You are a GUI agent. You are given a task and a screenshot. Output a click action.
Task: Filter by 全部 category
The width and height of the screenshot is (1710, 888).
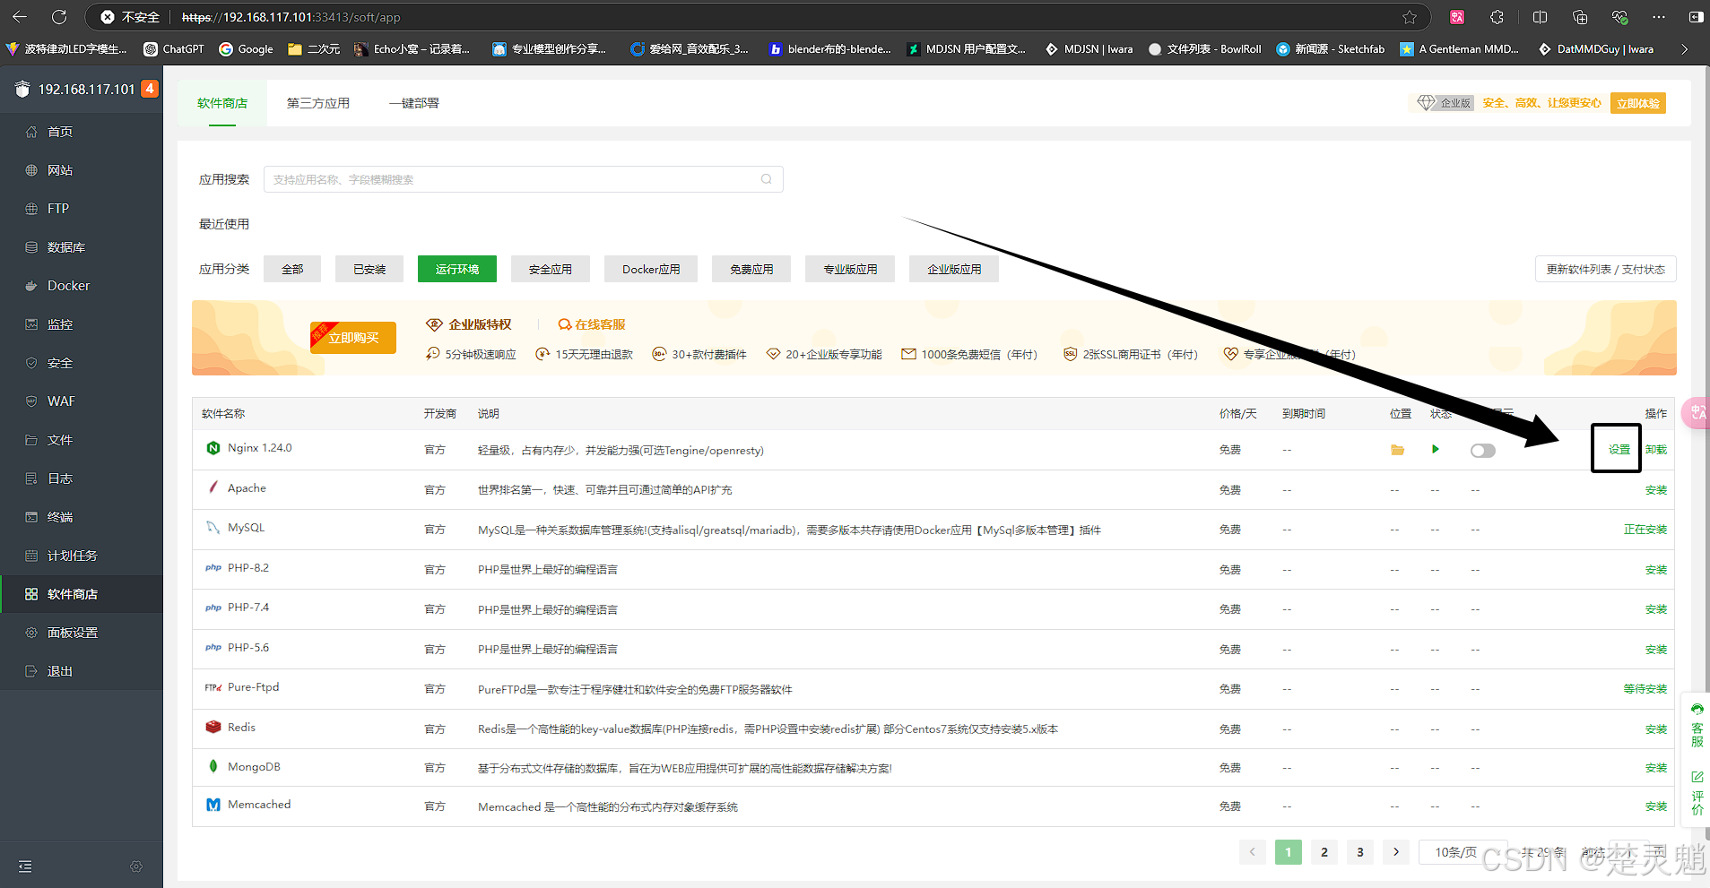[292, 269]
